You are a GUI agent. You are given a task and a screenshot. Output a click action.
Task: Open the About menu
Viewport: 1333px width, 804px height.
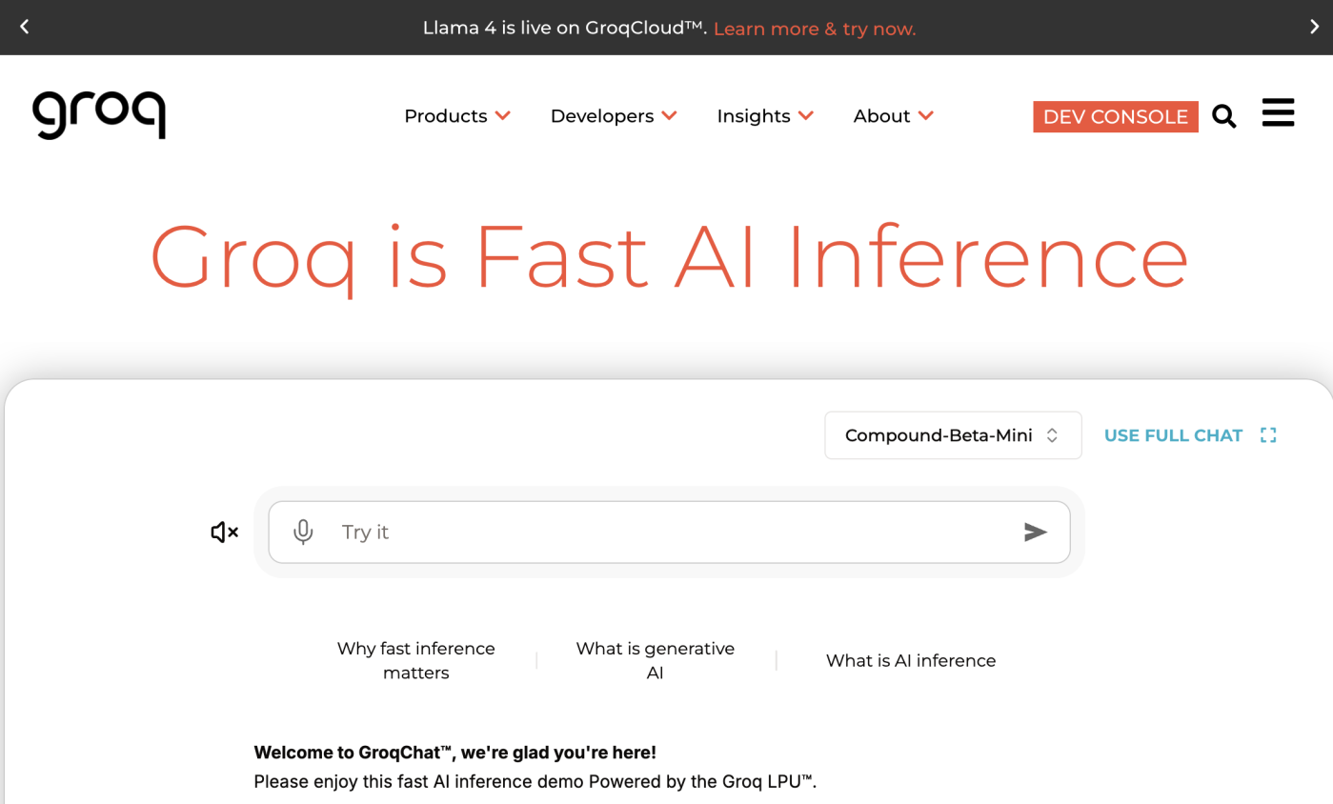coord(893,116)
